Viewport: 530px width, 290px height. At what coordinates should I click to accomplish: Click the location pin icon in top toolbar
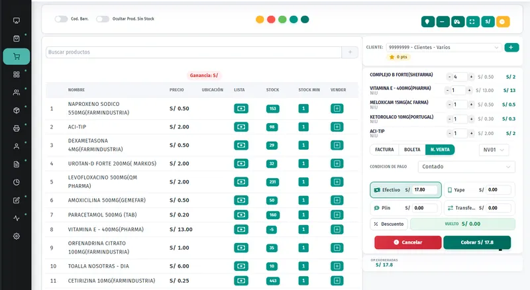point(427,22)
